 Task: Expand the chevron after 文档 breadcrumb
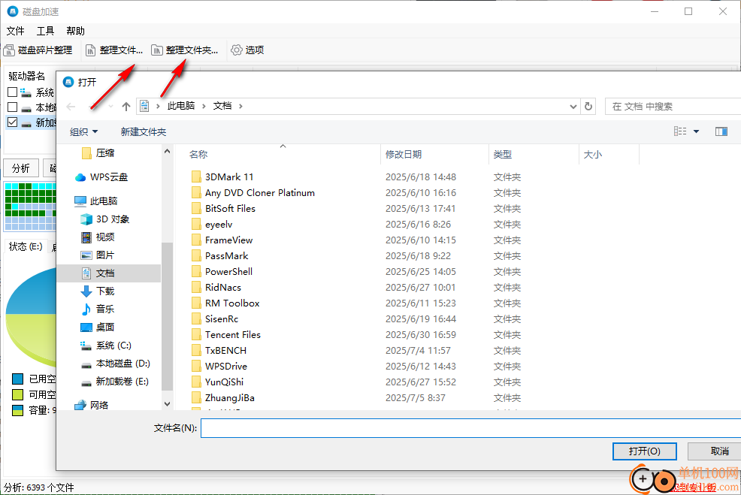coord(240,106)
